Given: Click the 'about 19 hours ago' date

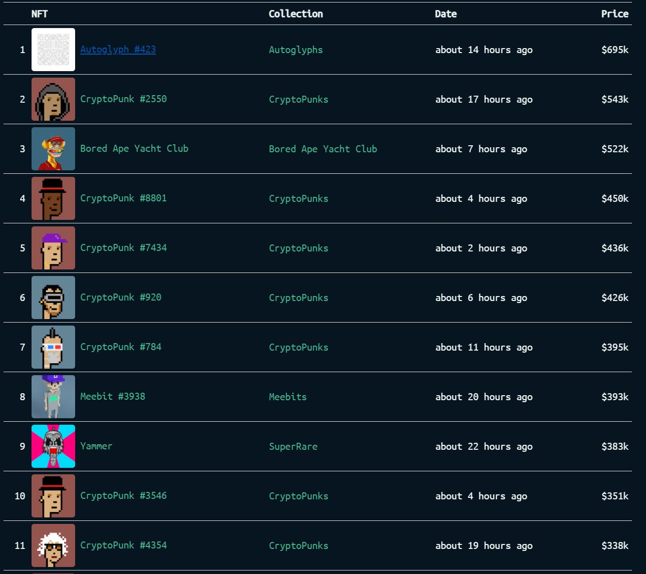Looking at the screenshot, I should [484, 546].
